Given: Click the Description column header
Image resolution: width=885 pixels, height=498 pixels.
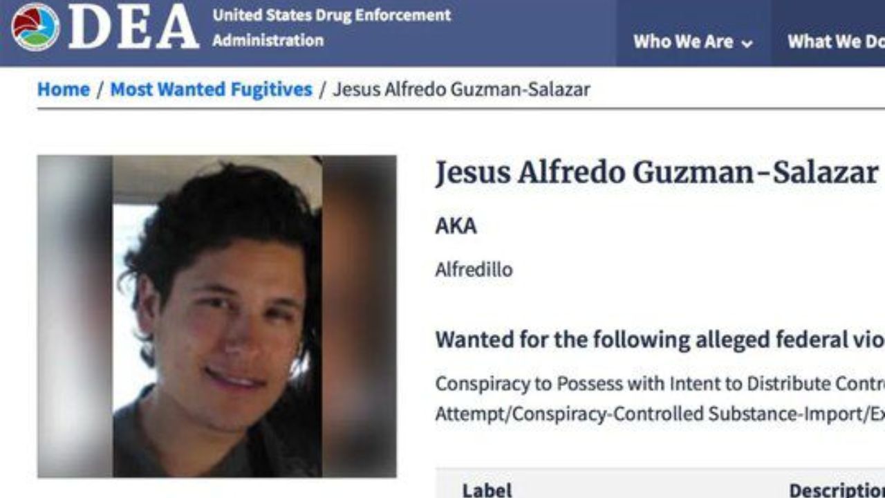Looking at the screenshot, I should pyautogui.click(x=837, y=490).
